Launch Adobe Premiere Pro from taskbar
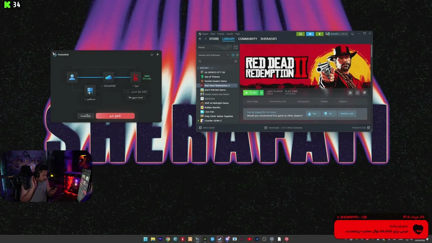This screenshot has width=432, height=243. [160, 239]
